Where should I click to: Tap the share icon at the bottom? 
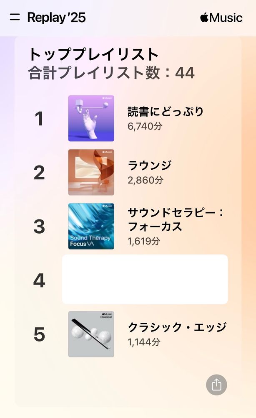pyautogui.click(x=217, y=384)
